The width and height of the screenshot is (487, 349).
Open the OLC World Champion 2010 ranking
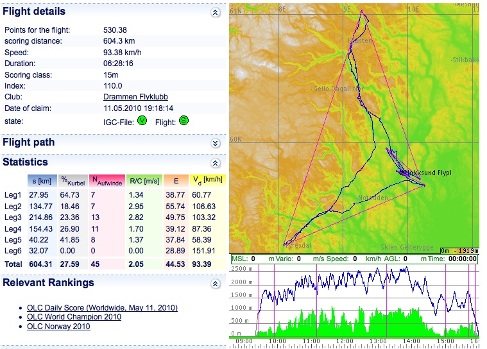[74, 317]
